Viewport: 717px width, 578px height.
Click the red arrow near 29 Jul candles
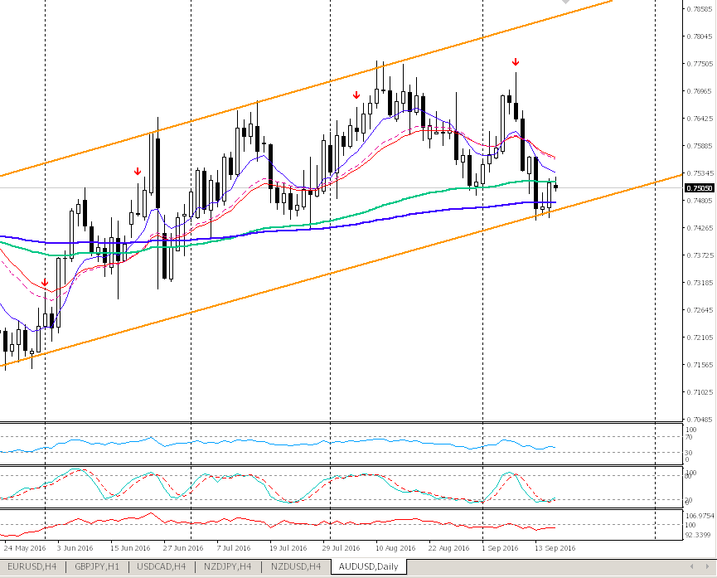click(x=356, y=95)
